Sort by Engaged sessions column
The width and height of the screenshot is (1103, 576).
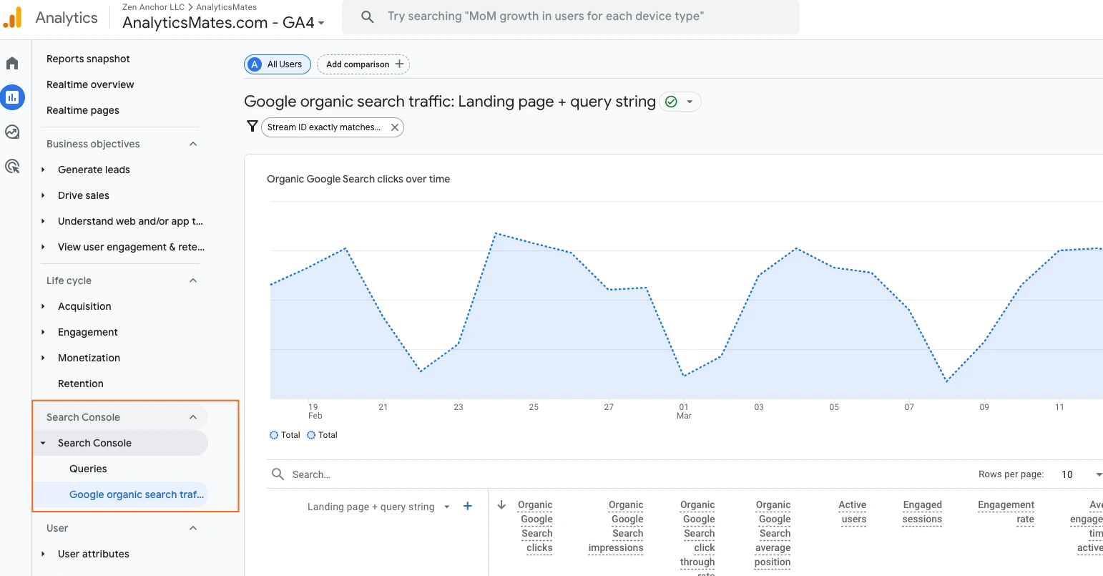coord(922,512)
